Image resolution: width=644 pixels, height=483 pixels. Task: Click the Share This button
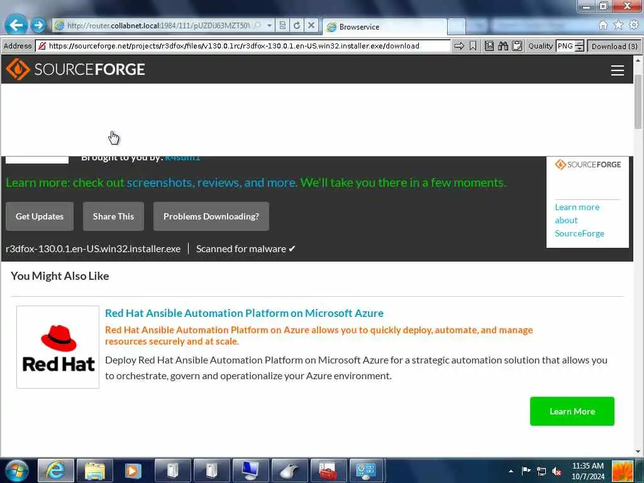coord(113,216)
